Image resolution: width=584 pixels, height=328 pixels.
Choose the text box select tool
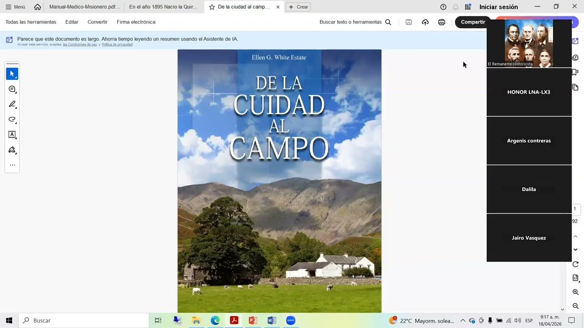tap(12, 135)
